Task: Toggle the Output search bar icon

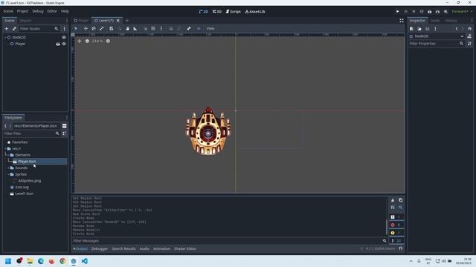Action: point(400,208)
